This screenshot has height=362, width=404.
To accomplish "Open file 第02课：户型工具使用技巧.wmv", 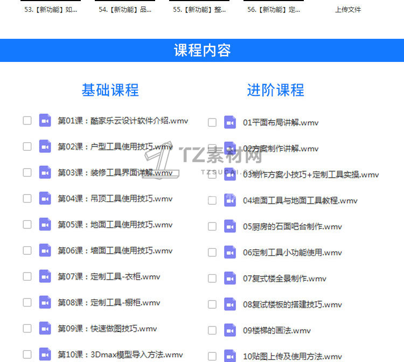I will point(115,147).
